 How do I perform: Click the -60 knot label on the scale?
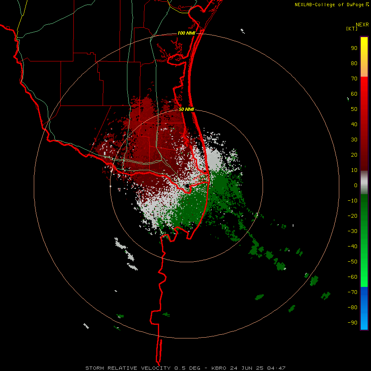click(x=352, y=277)
